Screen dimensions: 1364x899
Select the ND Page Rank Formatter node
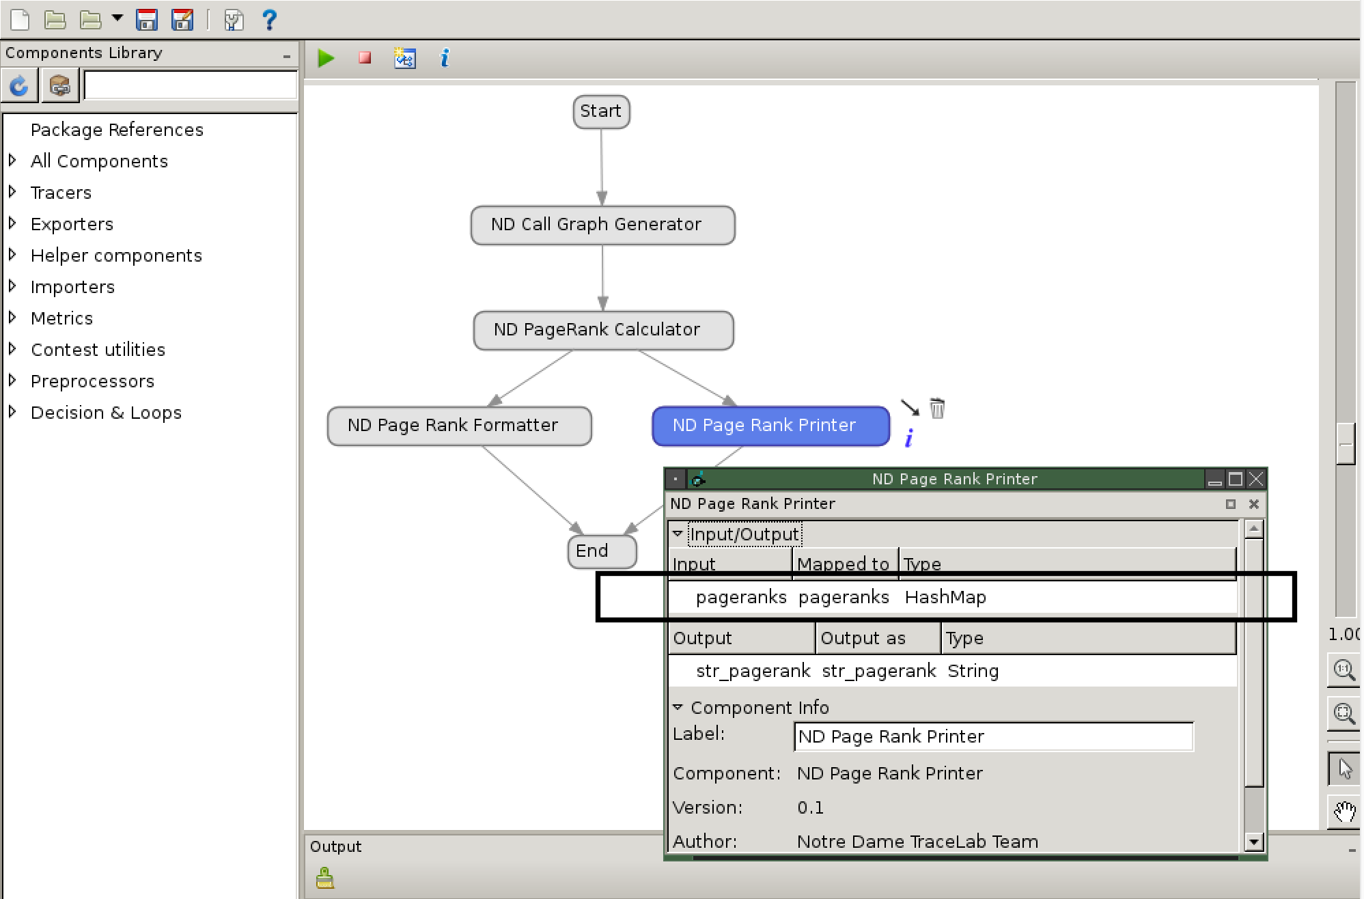460,426
